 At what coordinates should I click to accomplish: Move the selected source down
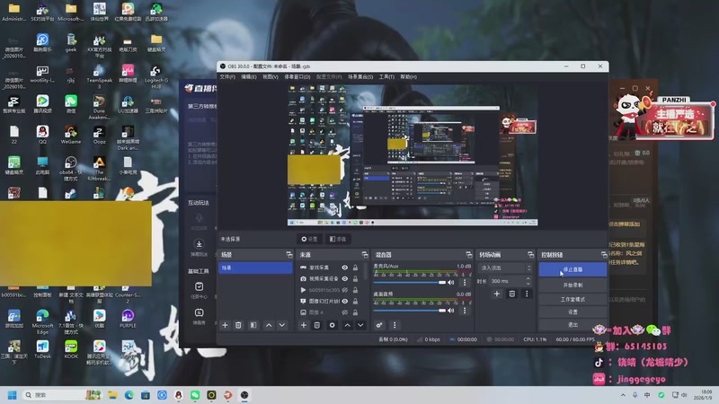361,325
